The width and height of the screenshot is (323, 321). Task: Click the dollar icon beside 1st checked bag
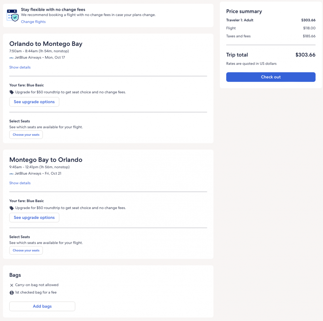click(12, 293)
